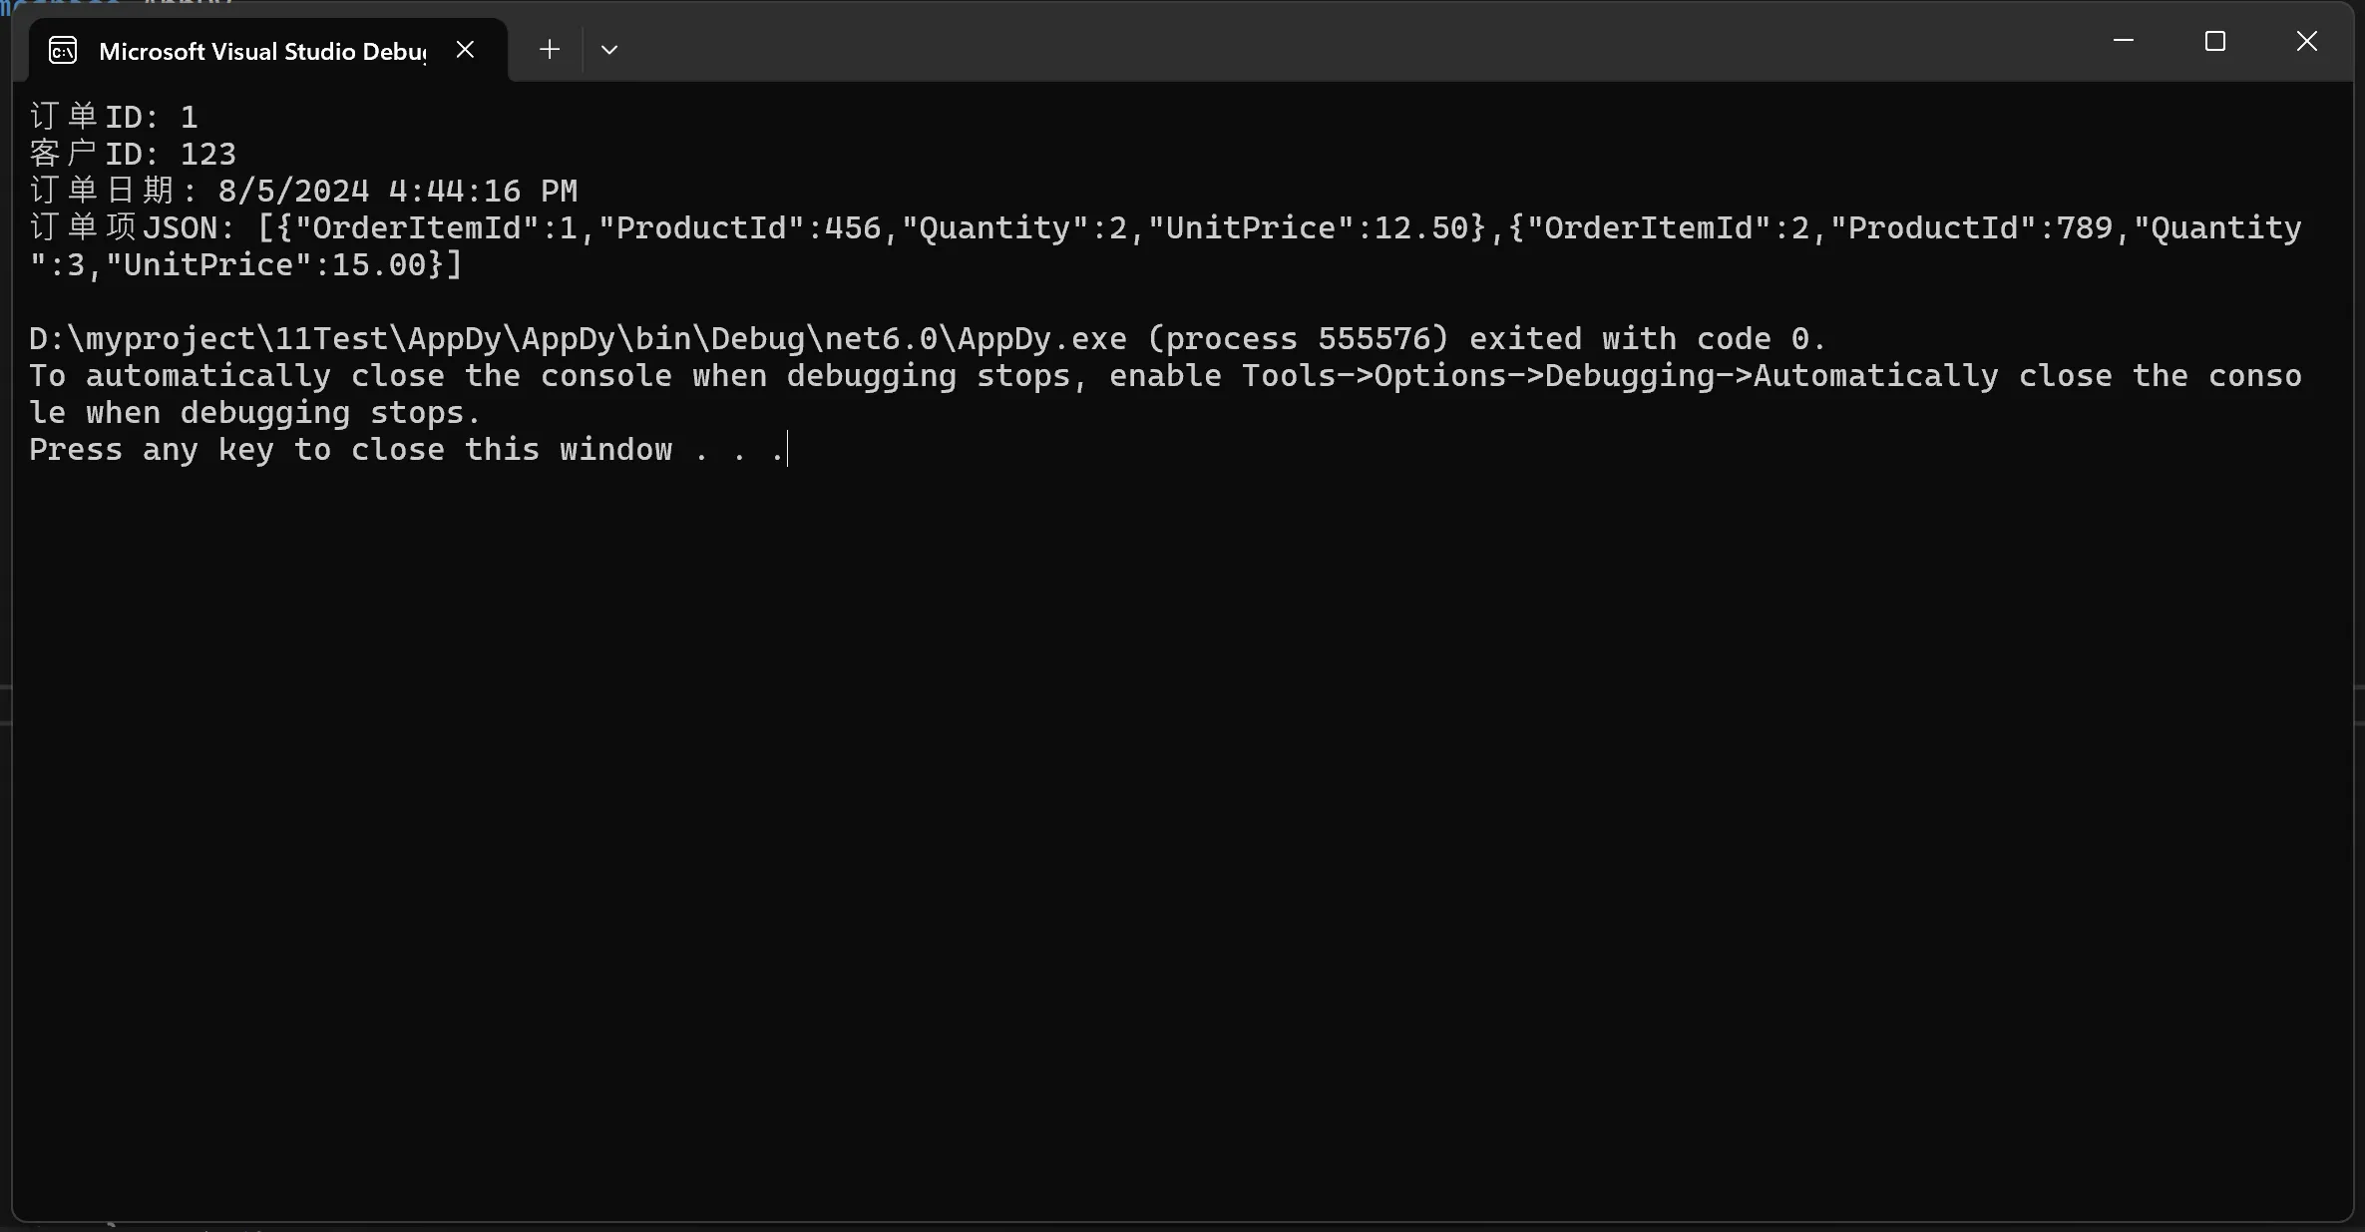Click the process 555576 text
This screenshot has height=1232, width=2365.
(x=1298, y=339)
